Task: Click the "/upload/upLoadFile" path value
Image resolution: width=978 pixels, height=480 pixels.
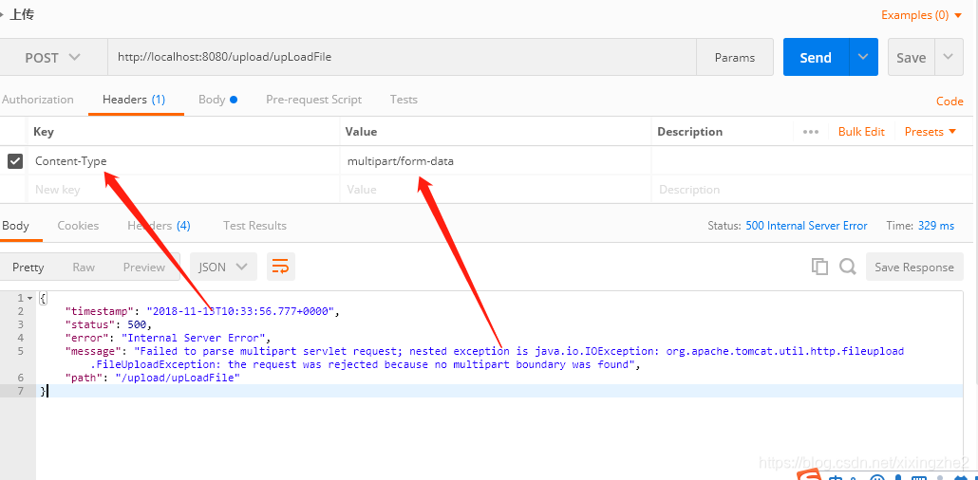Action: (x=178, y=378)
